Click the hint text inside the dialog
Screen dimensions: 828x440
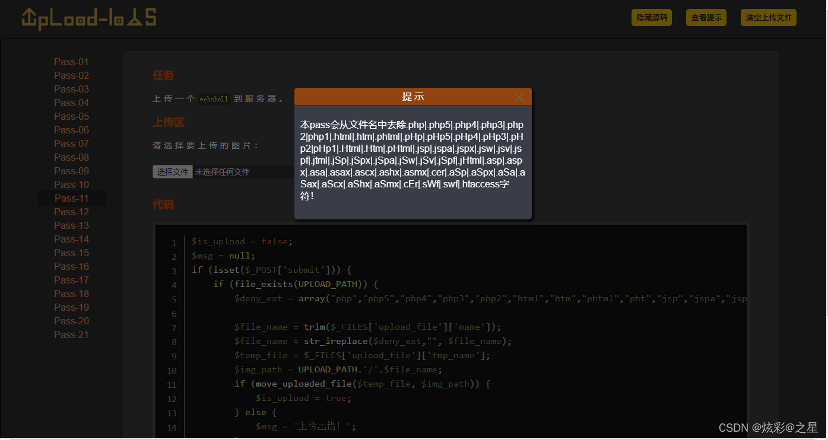(413, 160)
